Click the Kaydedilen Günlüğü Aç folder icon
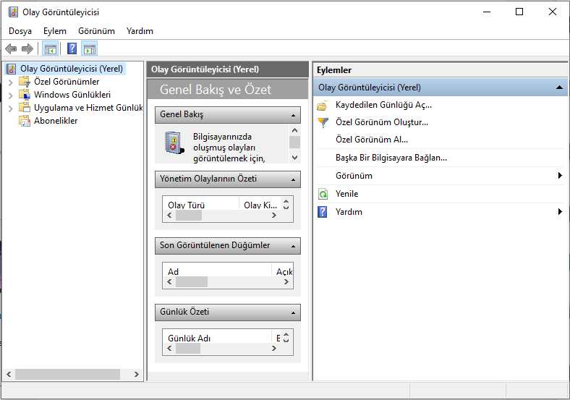570x400 pixels. click(322, 106)
